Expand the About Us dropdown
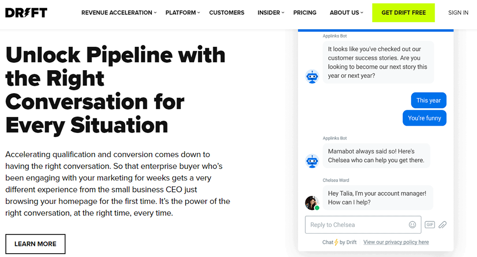477x257 pixels. [x=346, y=13]
